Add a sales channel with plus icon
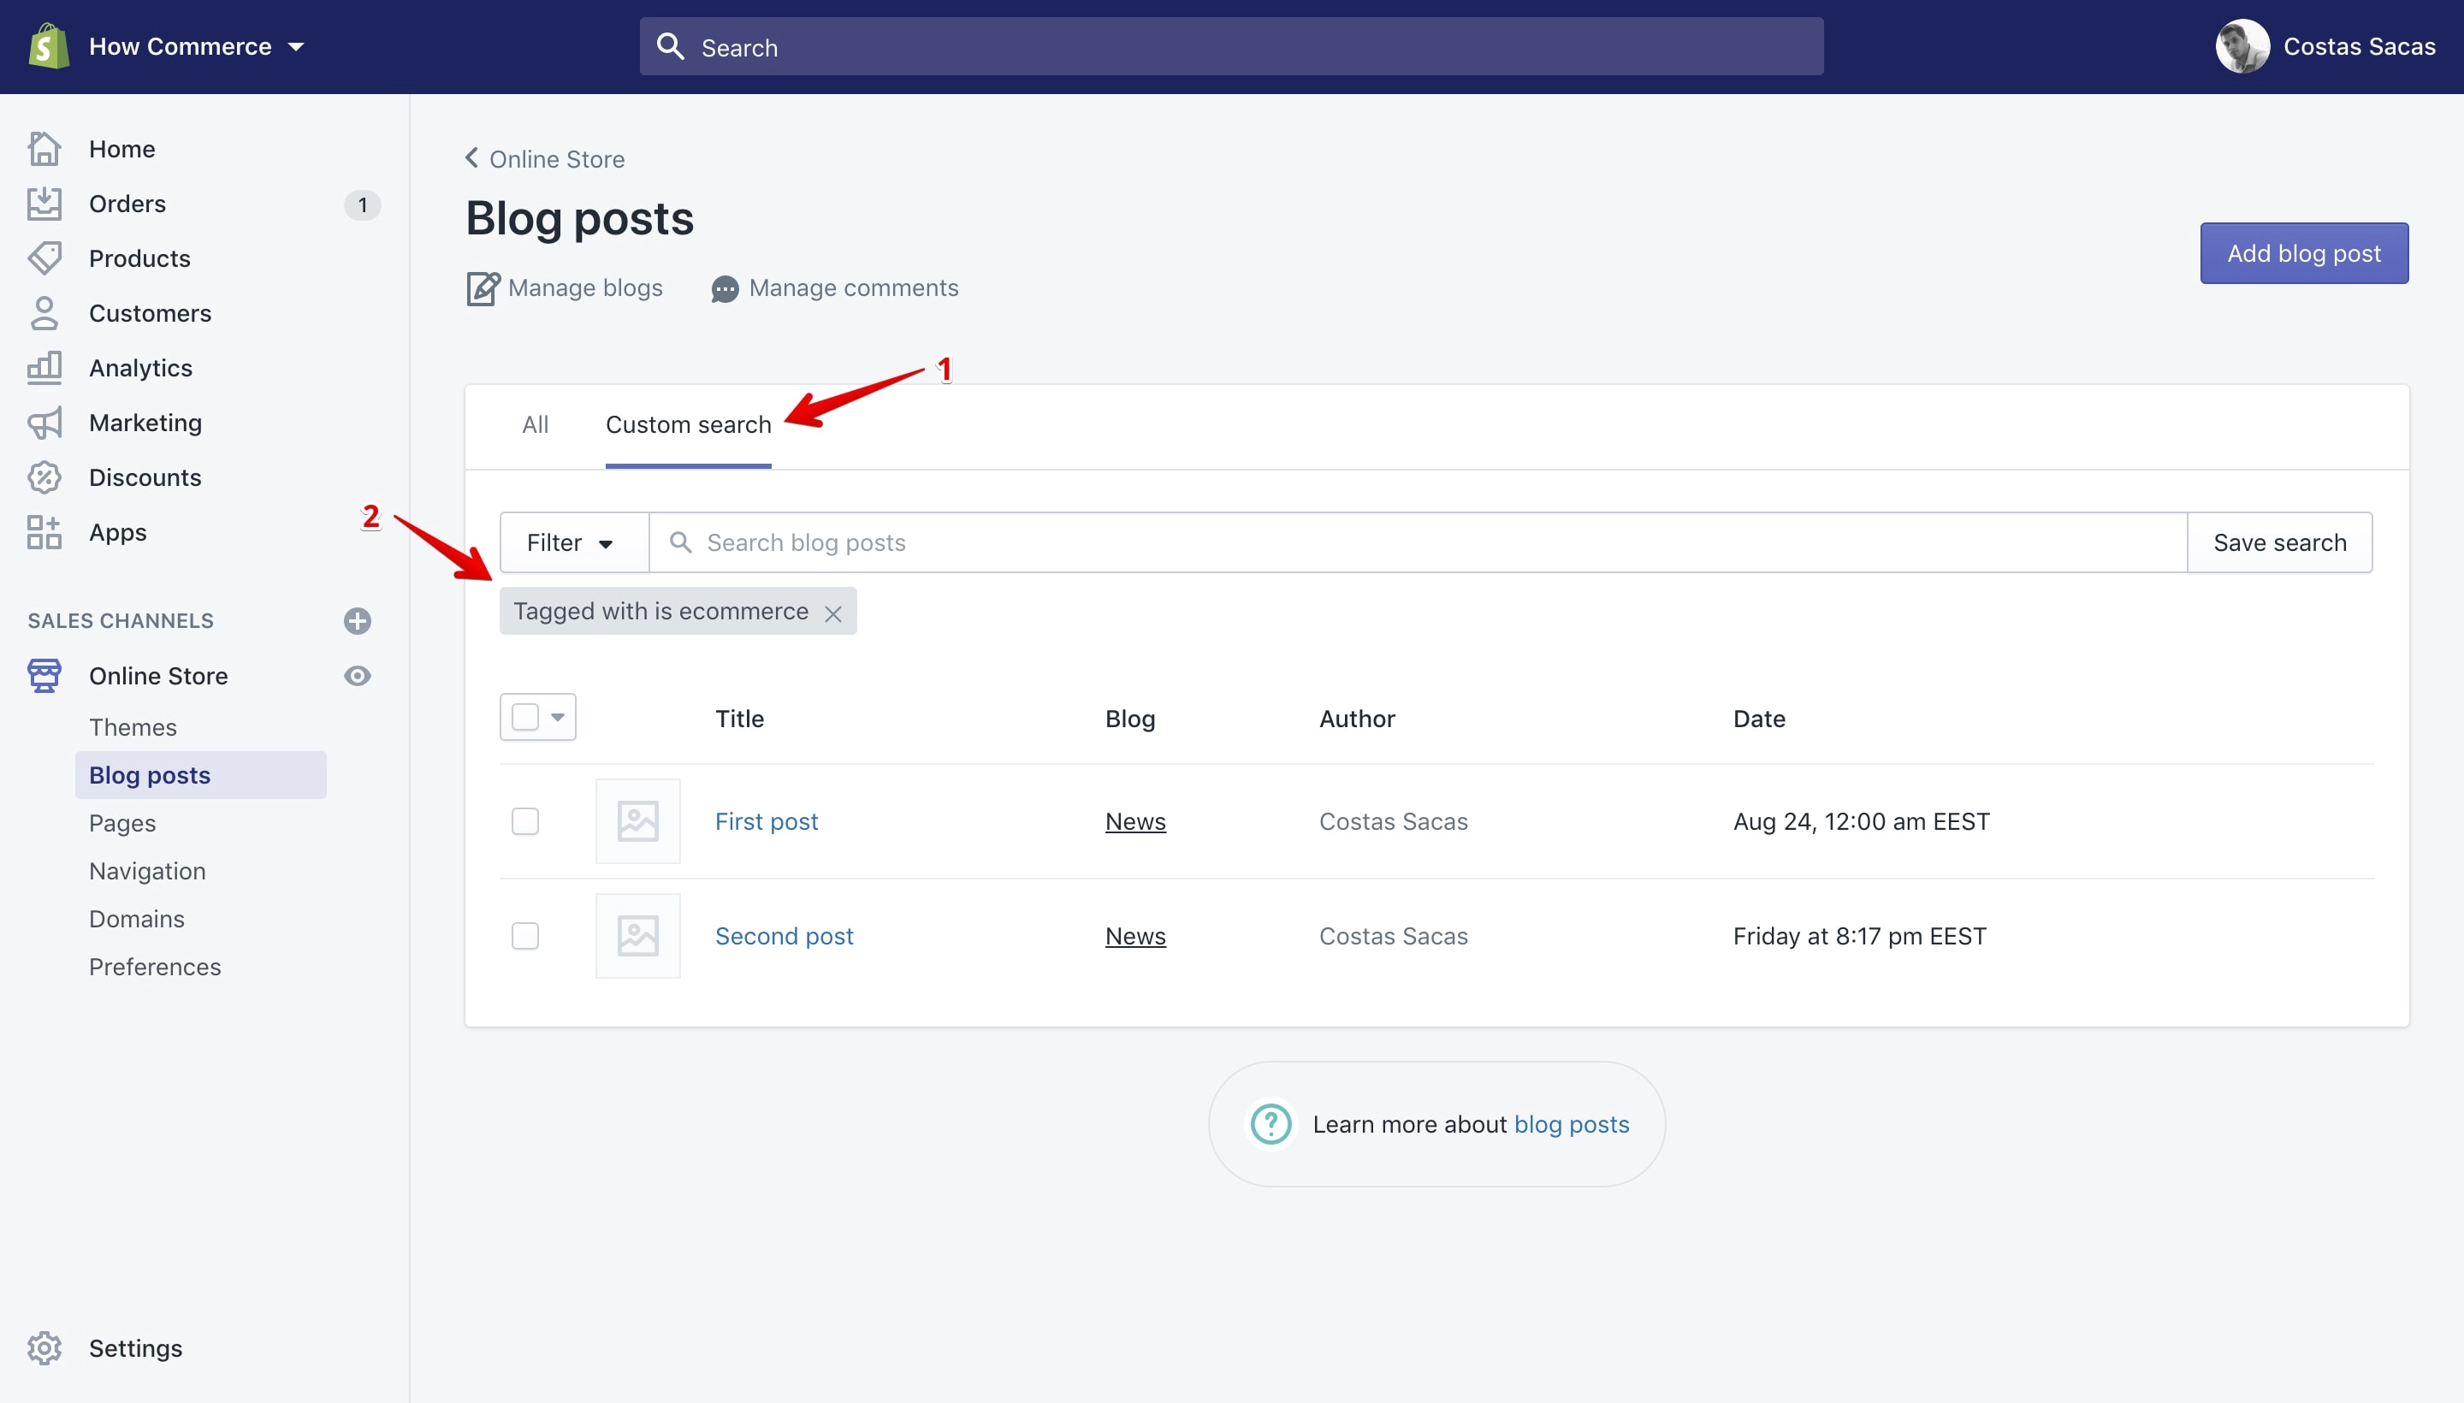The width and height of the screenshot is (2464, 1403). coord(358,622)
